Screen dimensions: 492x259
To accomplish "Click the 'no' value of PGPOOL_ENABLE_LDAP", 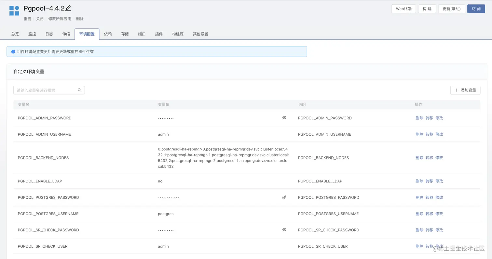I will [160, 181].
